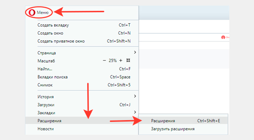Expand the История submenu arrow
The height and width of the screenshot is (140, 254).
(135, 96)
